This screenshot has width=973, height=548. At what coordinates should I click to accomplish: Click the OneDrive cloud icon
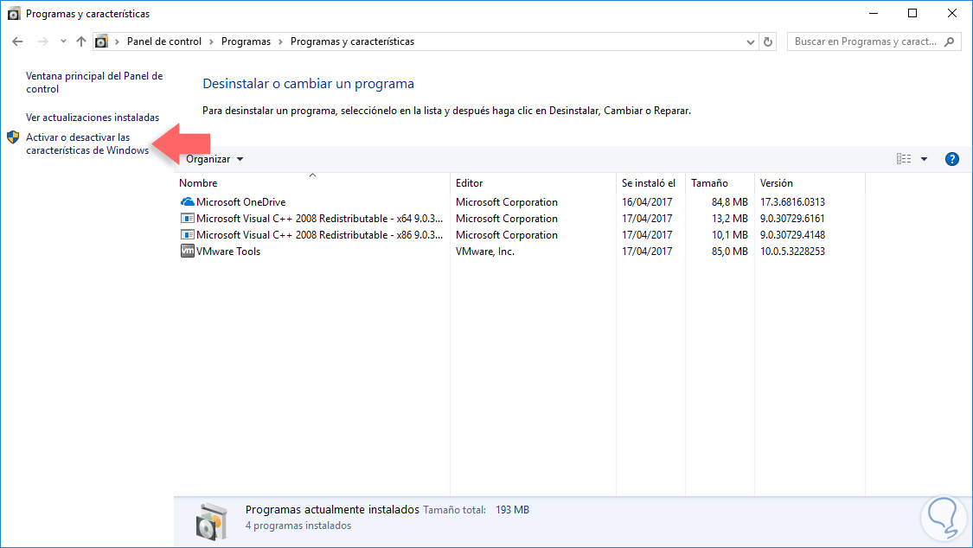tap(187, 202)
